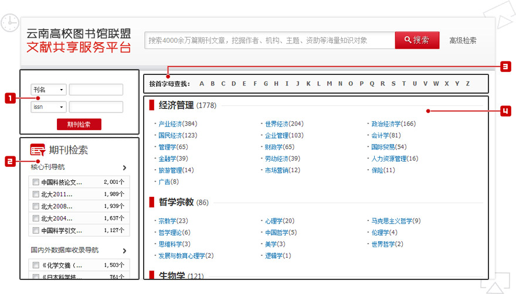The image size is (516, 294).
Task: Click the red number 2 marker badge
Action: click(x=9, y=163)
